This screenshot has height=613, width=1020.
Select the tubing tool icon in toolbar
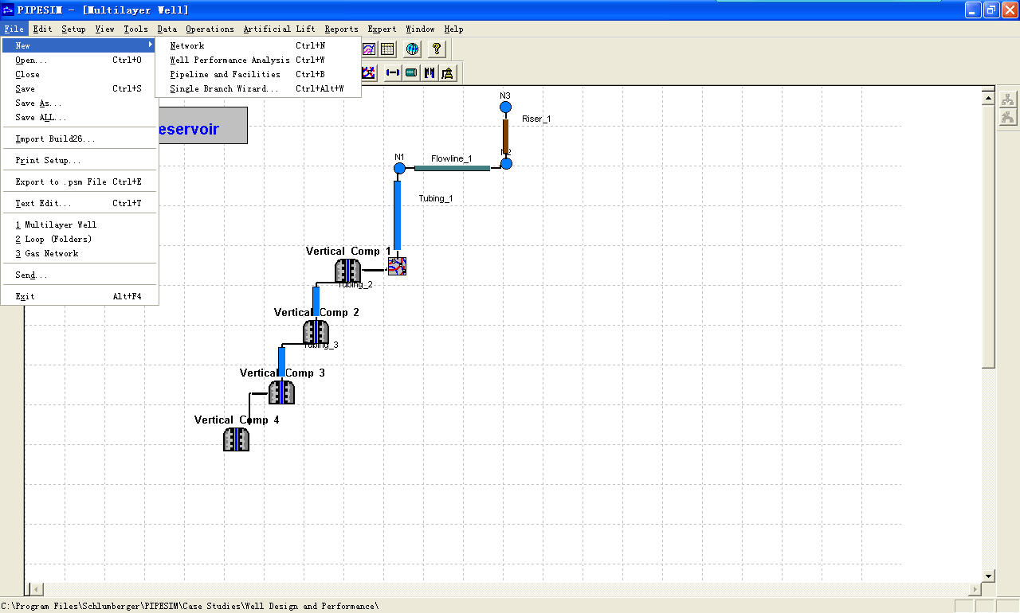430,72
